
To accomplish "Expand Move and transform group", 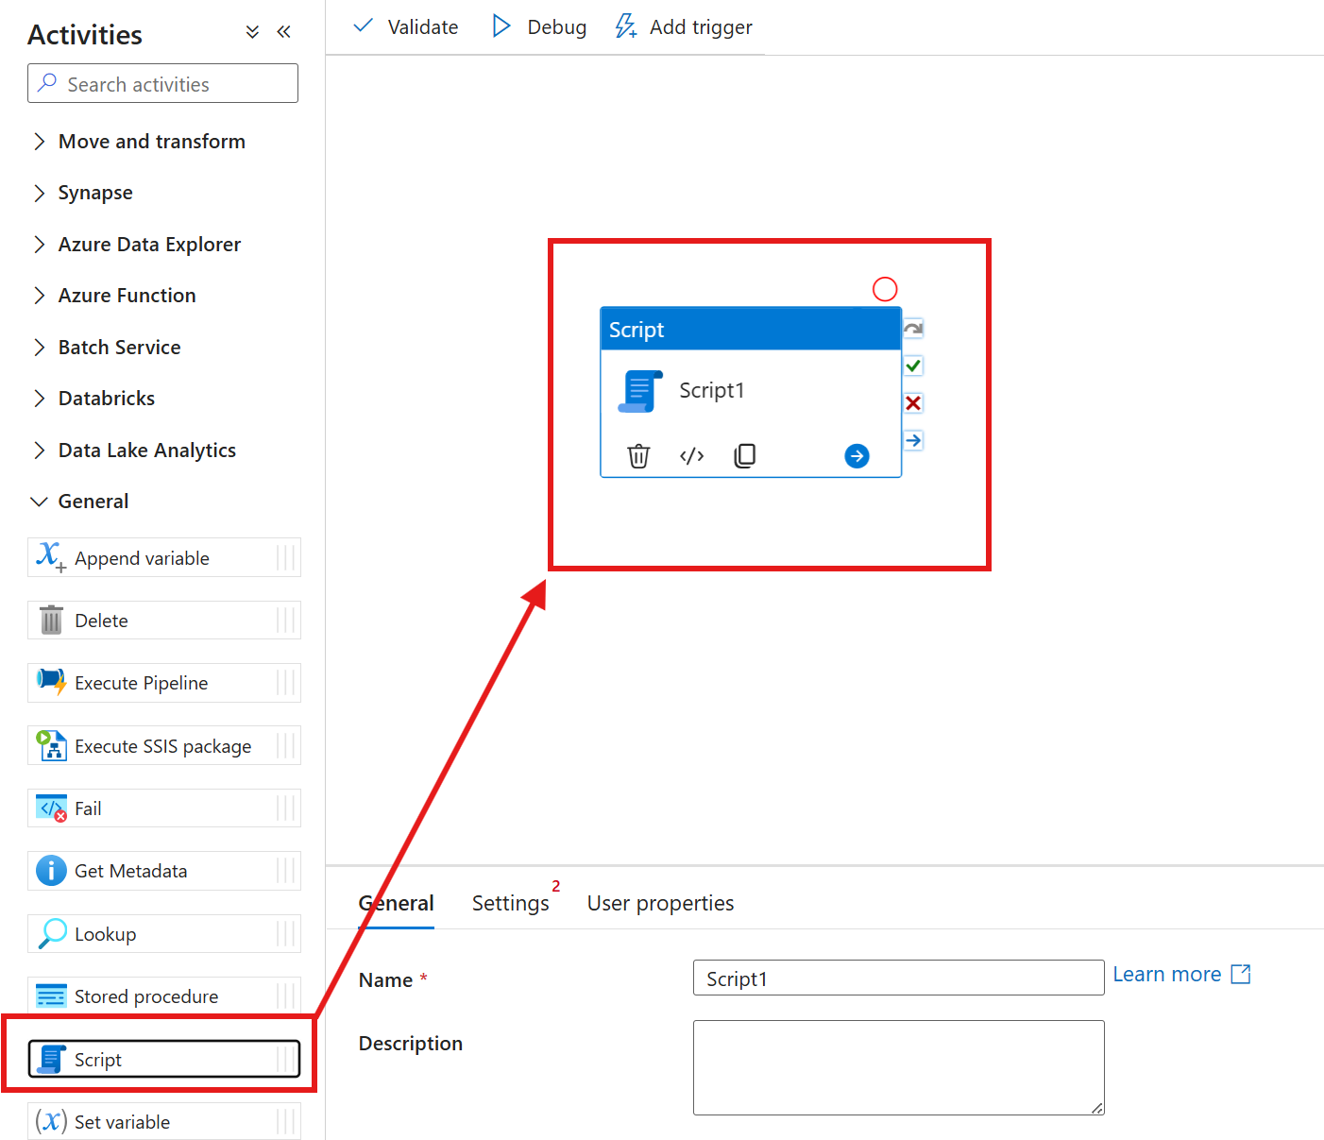I will click(x=139, y=142).
